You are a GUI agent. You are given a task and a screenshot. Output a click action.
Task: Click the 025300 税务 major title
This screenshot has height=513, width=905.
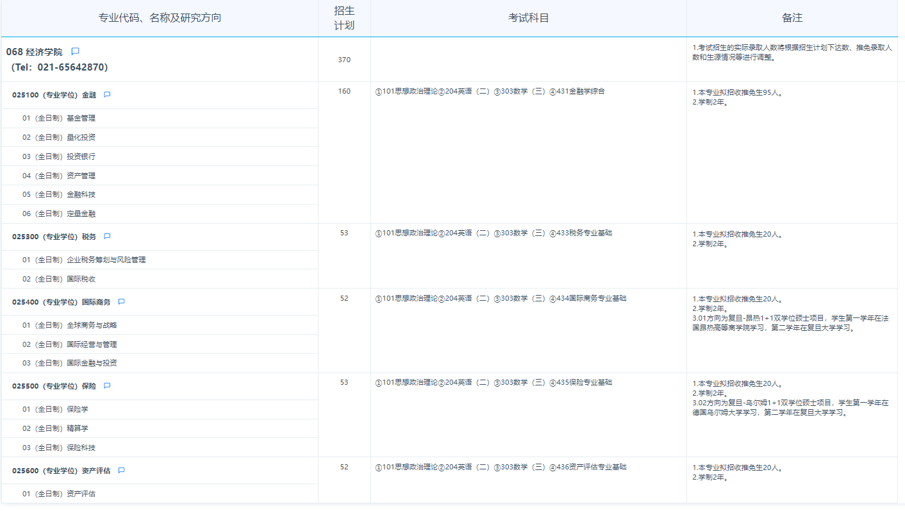54,237
